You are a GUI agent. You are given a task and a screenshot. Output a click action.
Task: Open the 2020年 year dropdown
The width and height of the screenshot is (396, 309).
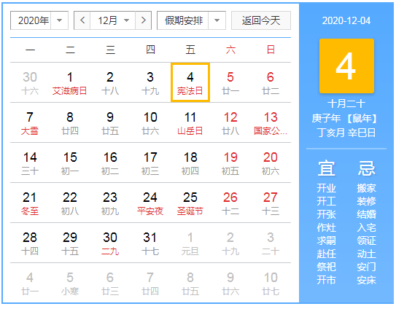coord(39,20)
